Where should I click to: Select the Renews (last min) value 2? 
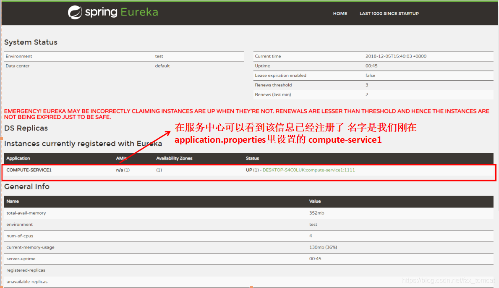367,94
